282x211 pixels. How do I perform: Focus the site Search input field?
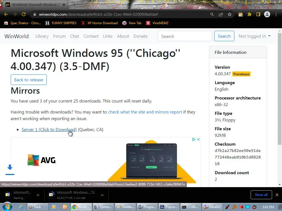coord(185,36)
